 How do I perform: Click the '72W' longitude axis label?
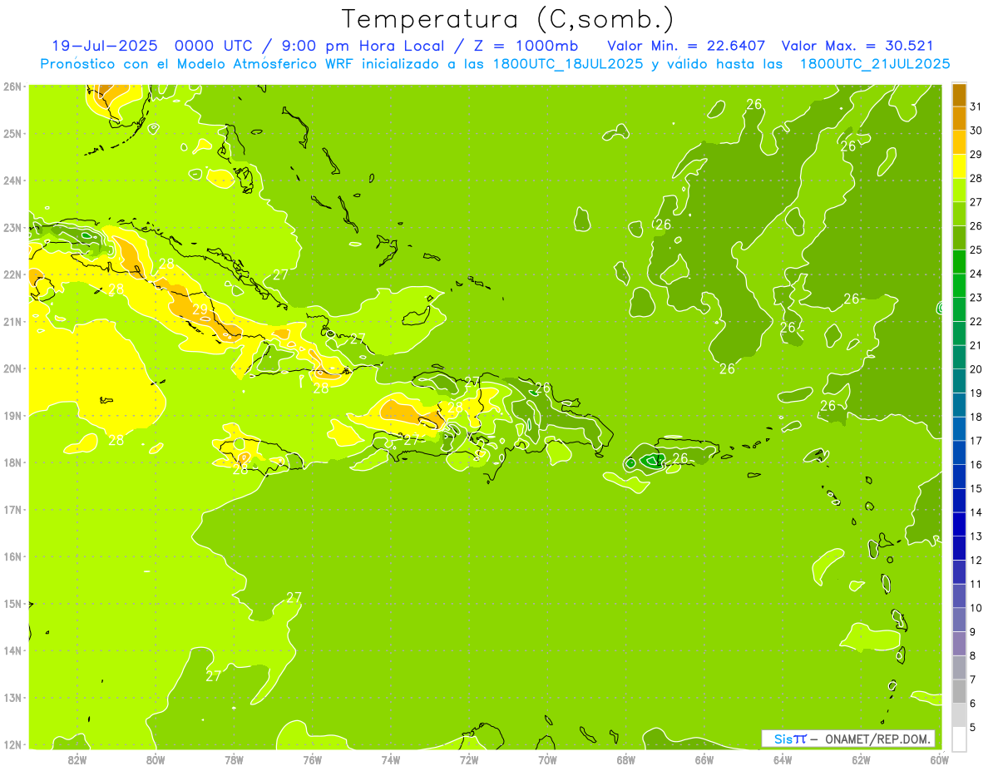click(x=469, y=759)
